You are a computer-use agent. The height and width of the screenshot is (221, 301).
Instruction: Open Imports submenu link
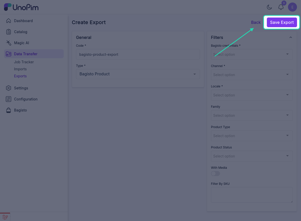[20, 69]
